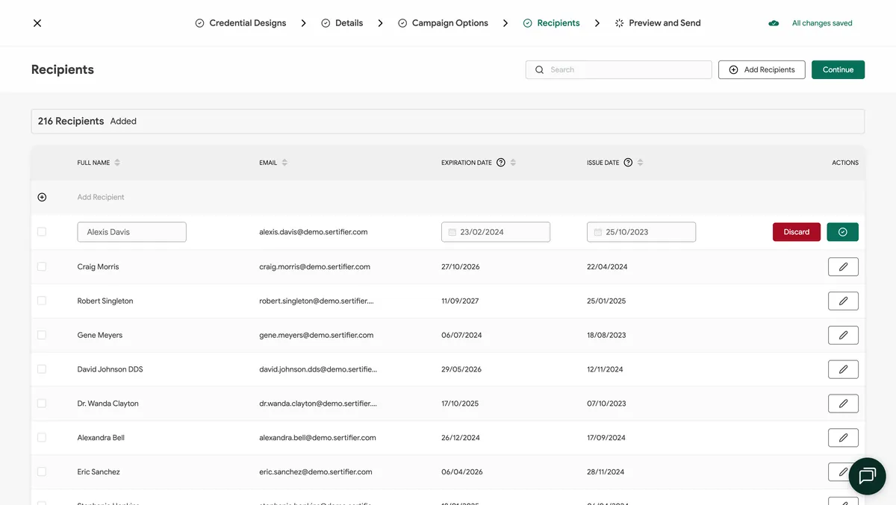896x505 pixels.
Task: Open the chat bubble in the bottom corner
Action: (866, 475)
